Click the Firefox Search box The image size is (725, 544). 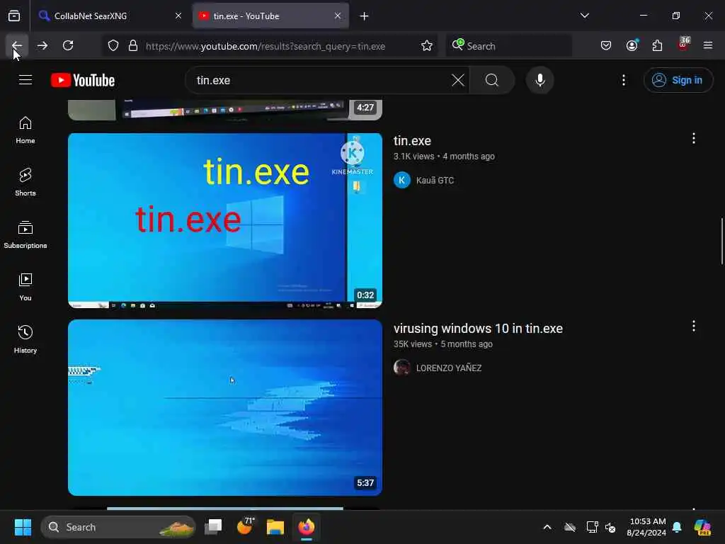point(508,46)
